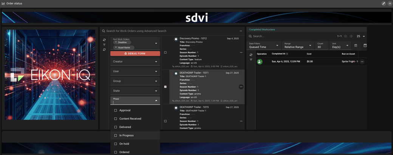This screenshot has width=393, height=155.
Task: Sort by the Operation column header
Action: point(261,54)
